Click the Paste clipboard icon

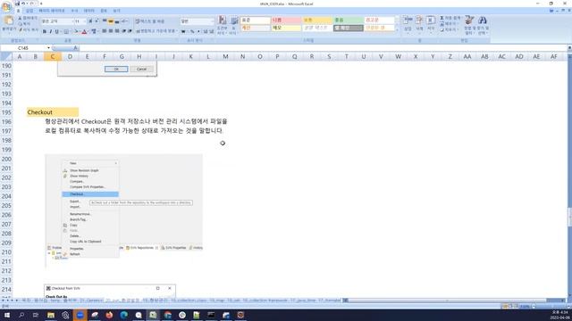[9, 20]
